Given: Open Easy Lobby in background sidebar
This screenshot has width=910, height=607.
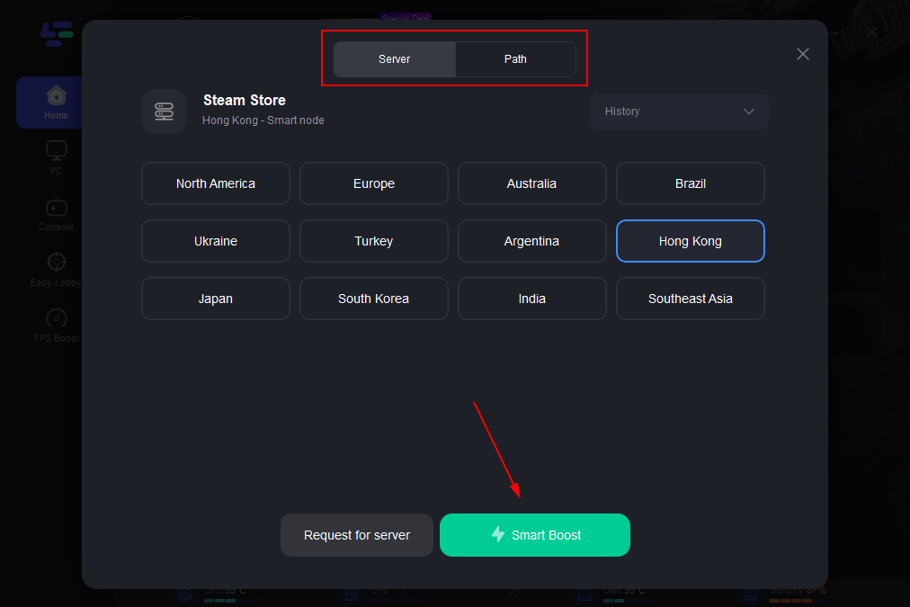Looking at the screenshot, I should click(56, 271).
